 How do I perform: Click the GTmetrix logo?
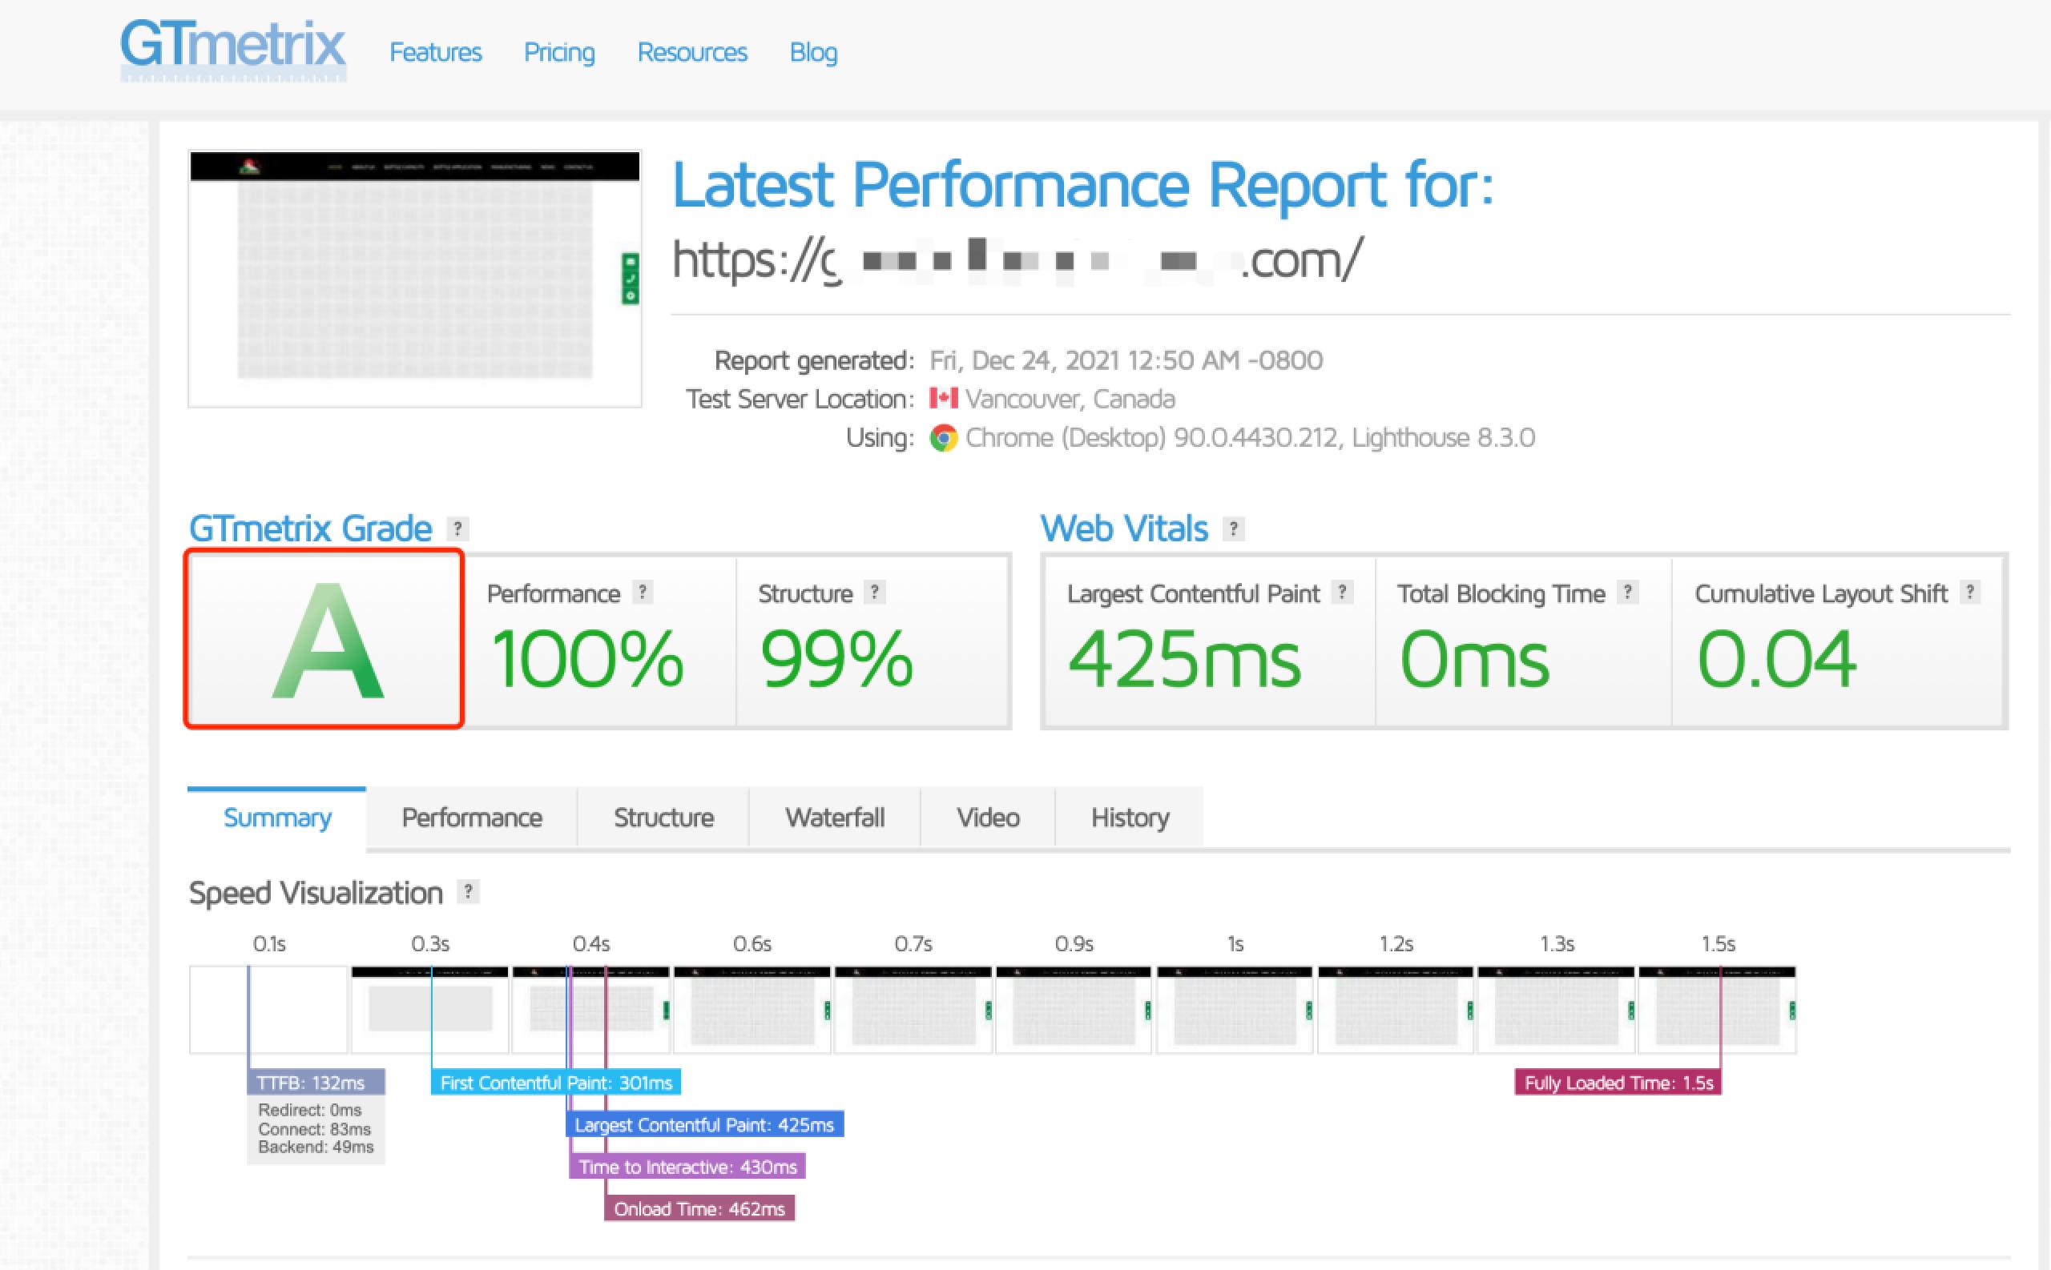coord(233,50)
